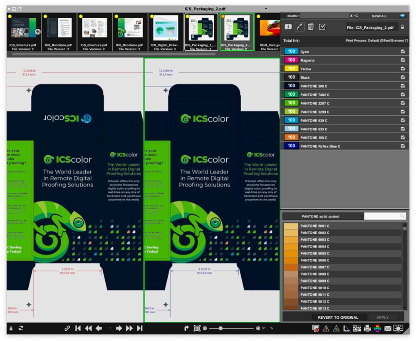Toggle the Yellow separation checkbox
The width and height of the screenshot is (416, 342).
point(402,69)
